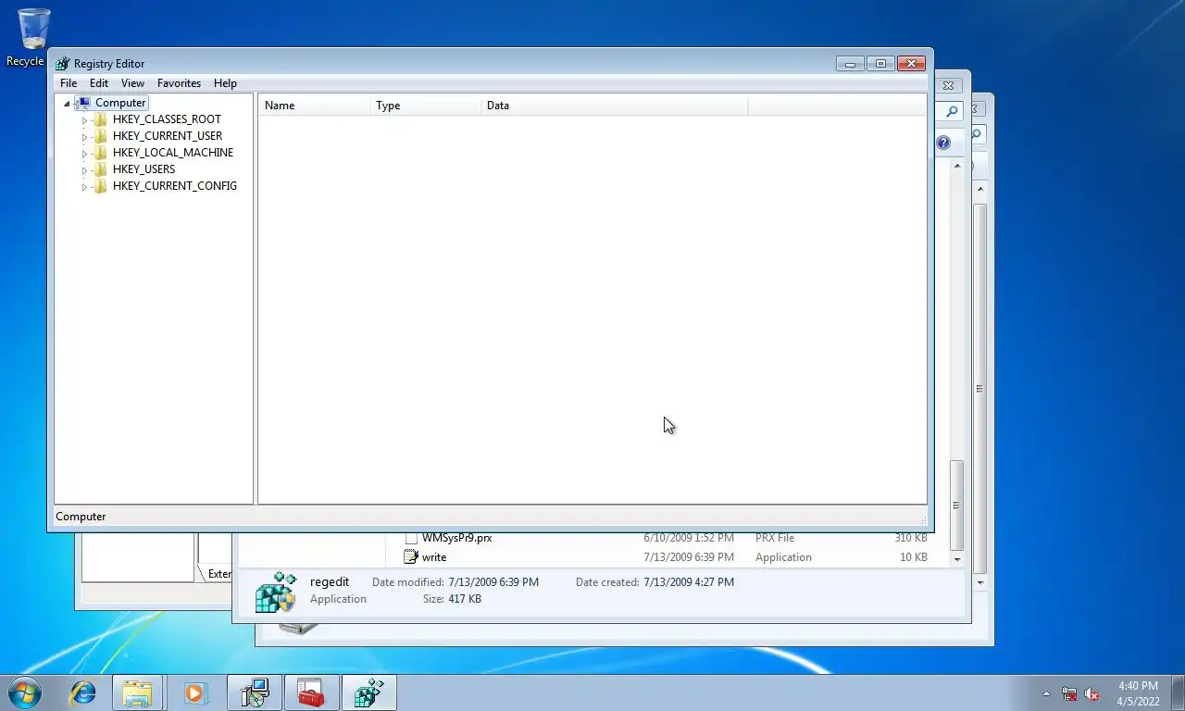Click the Registry Editor title bar icon
This screenshot has height=711, width=1185.
[62, 64]
